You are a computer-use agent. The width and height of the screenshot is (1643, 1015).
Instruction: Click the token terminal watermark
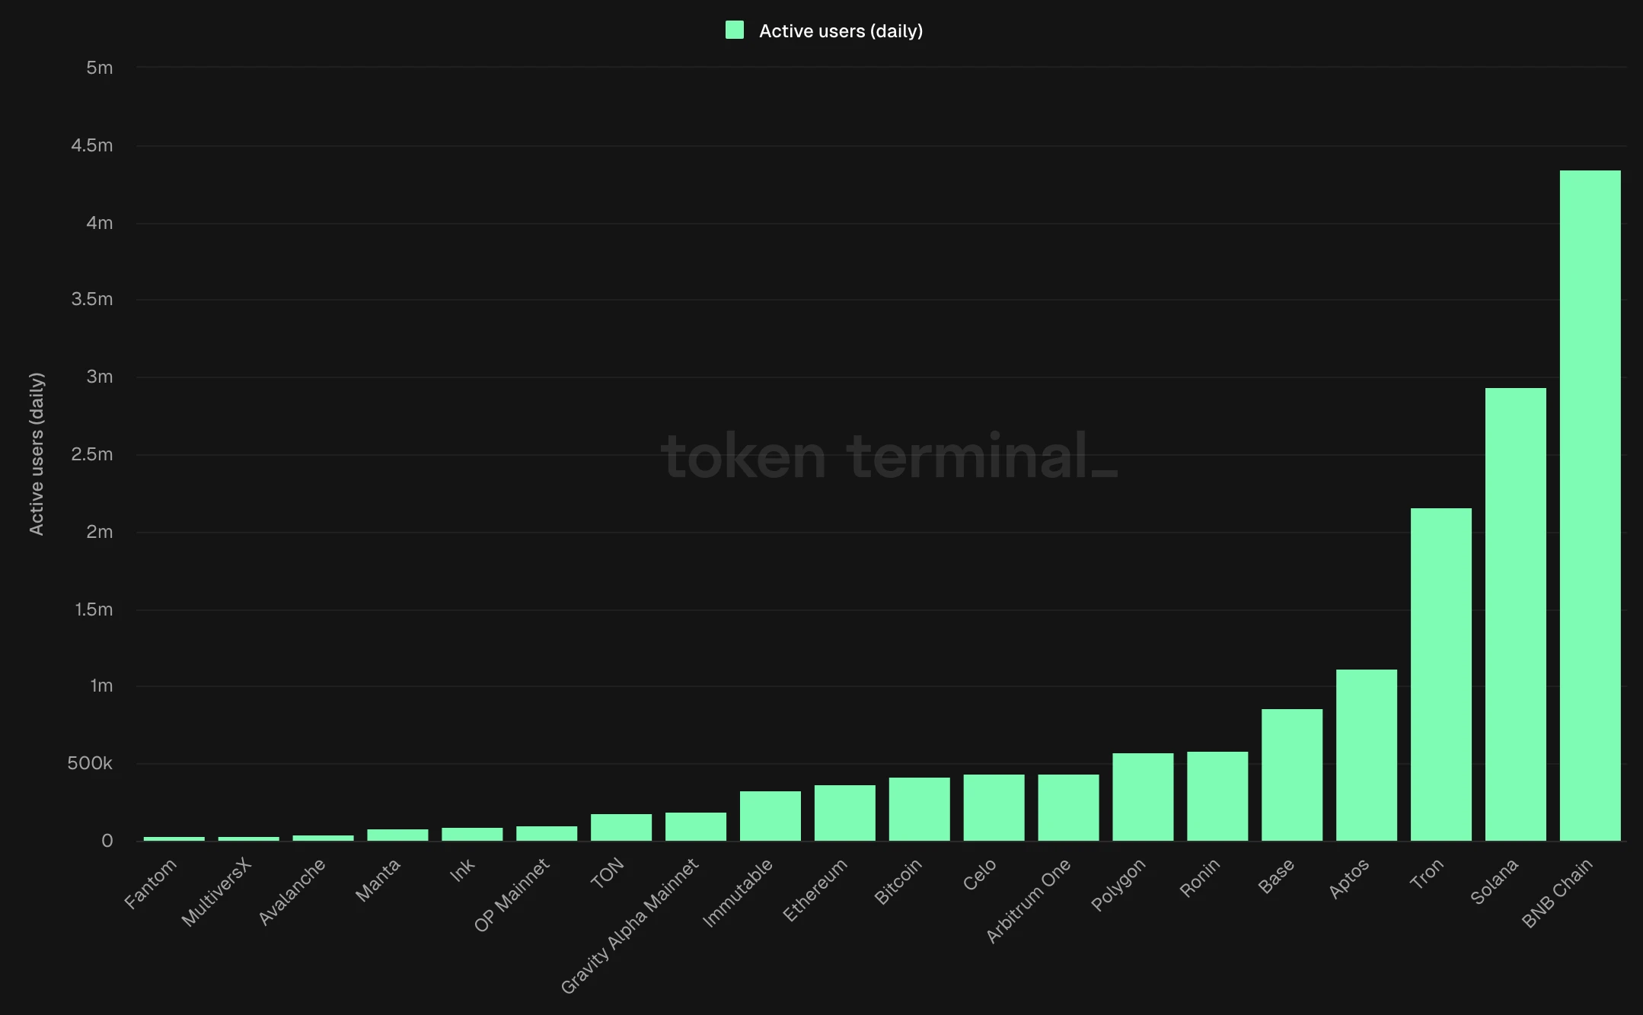coord(888,457)
